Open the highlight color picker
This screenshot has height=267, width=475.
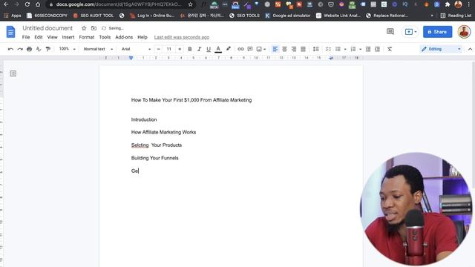[228, 49]
